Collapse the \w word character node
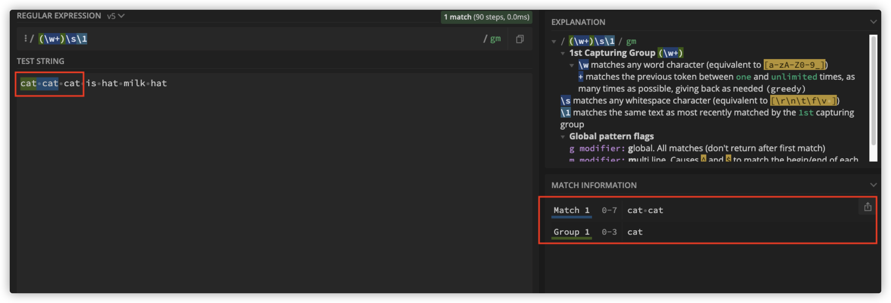The image size is (891, 303). coord(572,65)
